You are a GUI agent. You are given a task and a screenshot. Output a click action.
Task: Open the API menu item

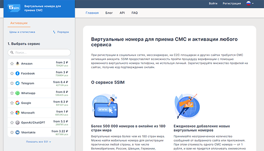tap(122, 13)
